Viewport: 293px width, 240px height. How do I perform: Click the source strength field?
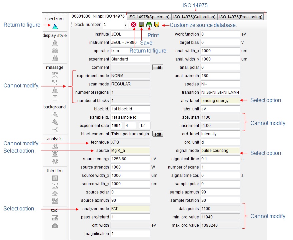click(130, 167)
